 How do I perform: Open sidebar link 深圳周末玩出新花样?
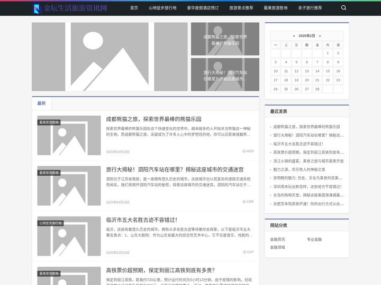coord(307,187)
